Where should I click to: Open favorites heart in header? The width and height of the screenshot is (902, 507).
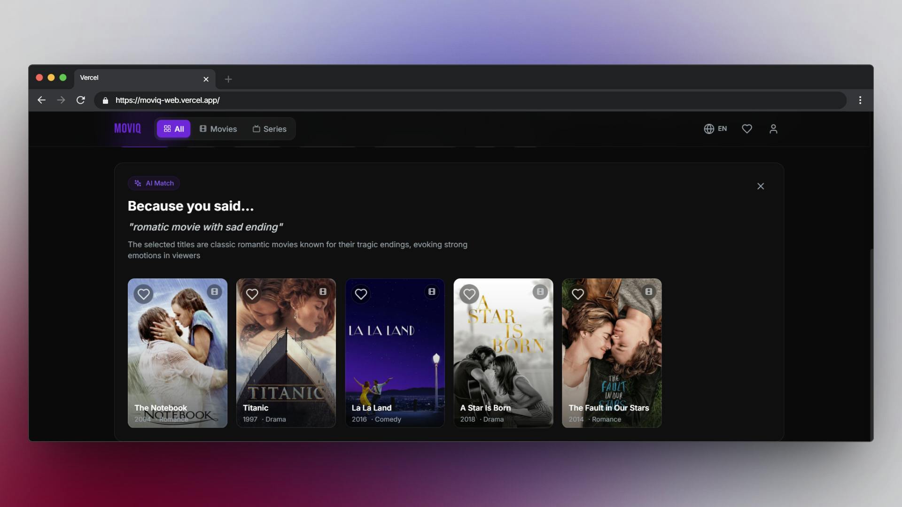tap(747, 129)
